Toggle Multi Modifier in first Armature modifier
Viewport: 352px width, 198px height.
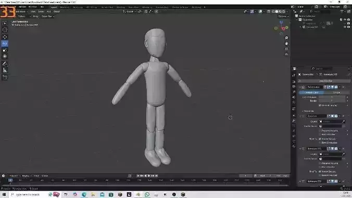point(320,135)
